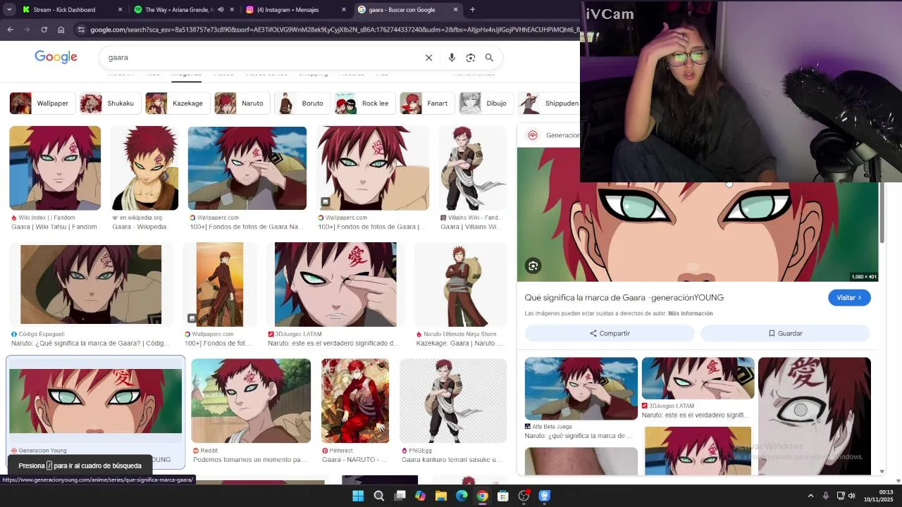Click the Lens icon on preview image

click(533, 266)
